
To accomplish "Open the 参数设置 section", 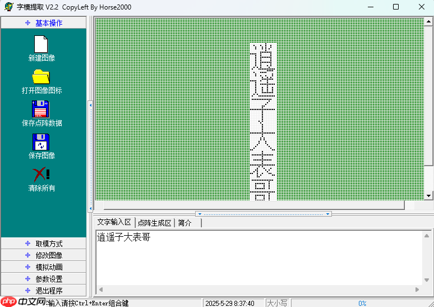I will pyautogui.click(x=44, y=279).
